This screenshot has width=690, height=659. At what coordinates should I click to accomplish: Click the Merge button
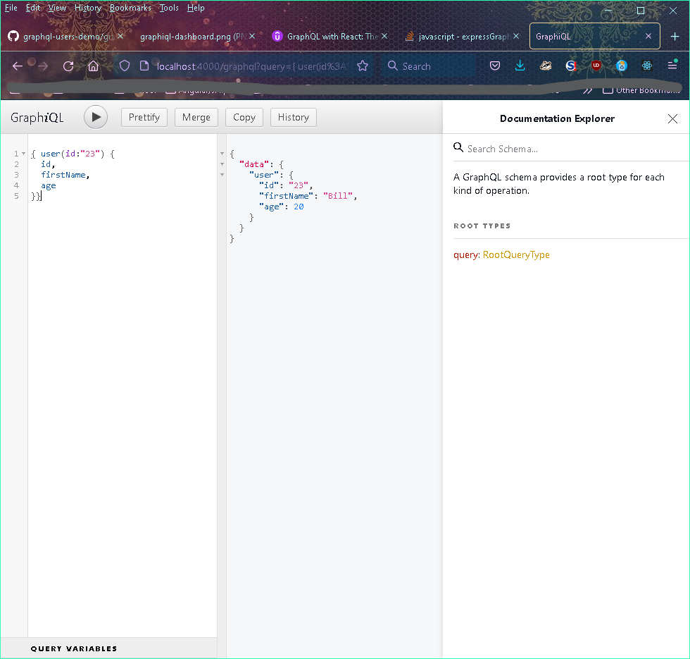coord(196,117)
